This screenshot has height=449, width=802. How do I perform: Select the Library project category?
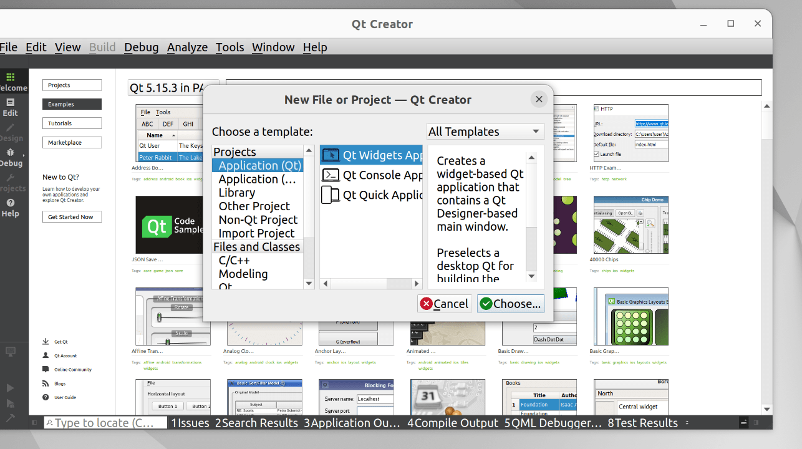pos(258,193)
